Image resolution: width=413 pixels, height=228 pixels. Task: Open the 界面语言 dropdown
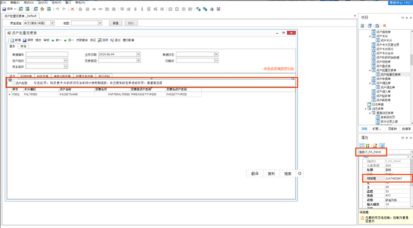pyautogui.click(x=53, y=23)
